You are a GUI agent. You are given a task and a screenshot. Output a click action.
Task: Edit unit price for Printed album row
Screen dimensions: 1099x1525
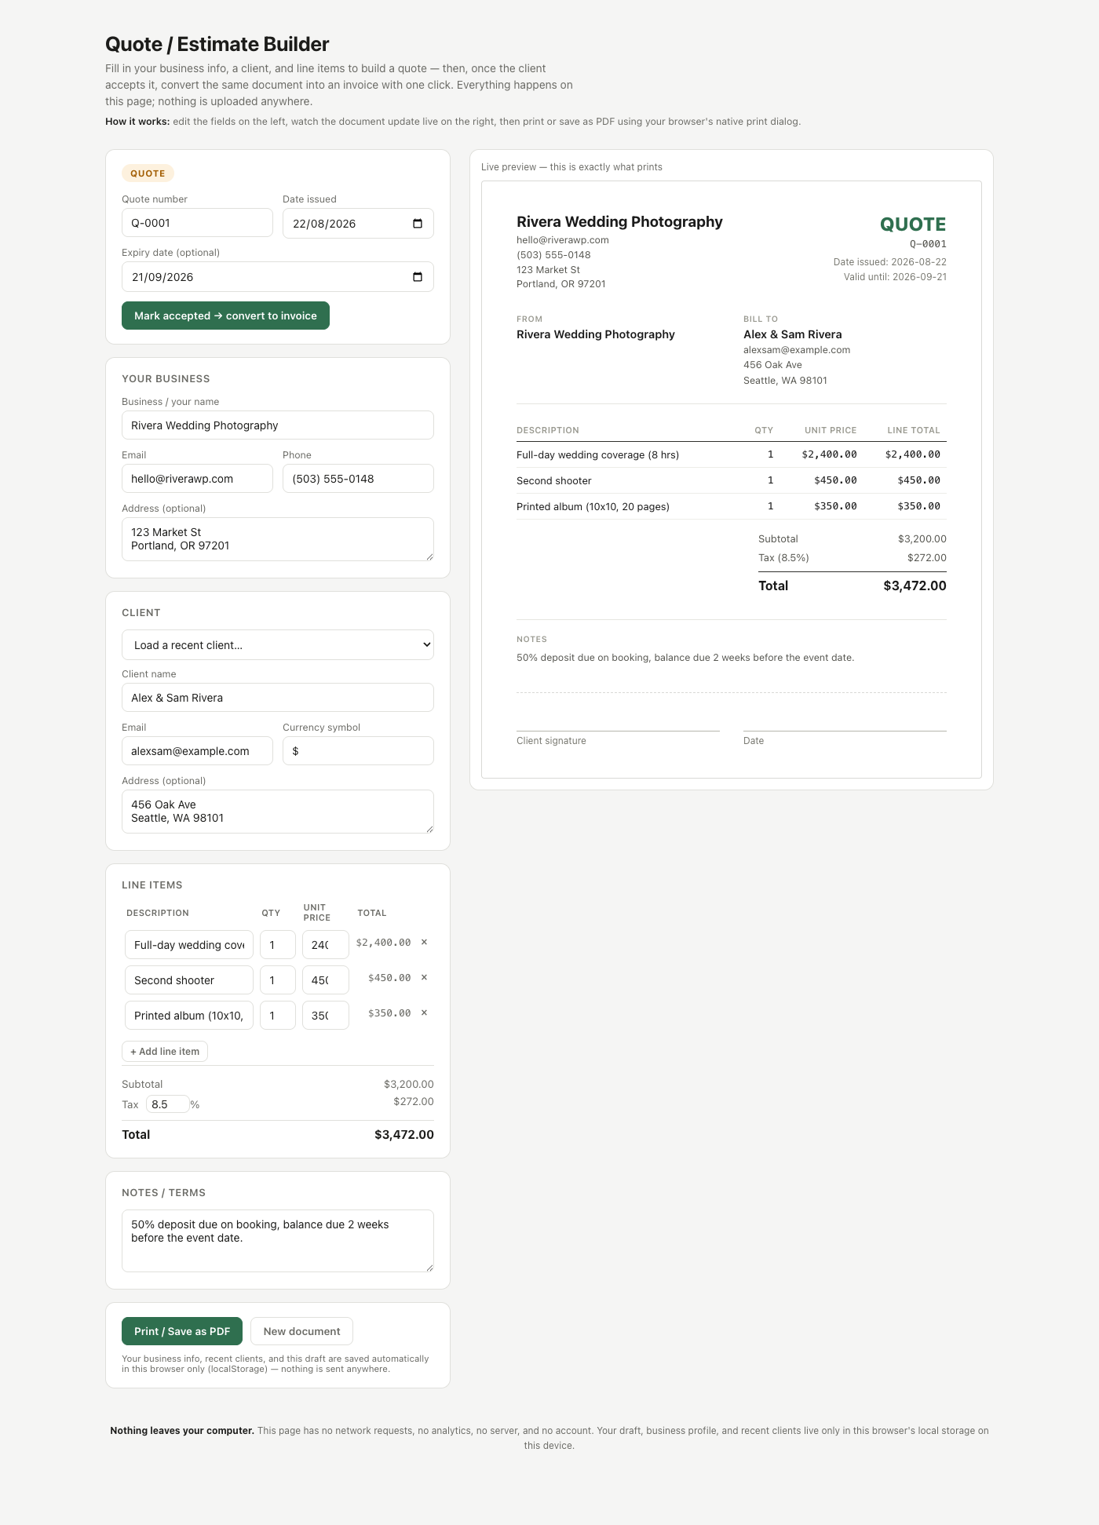(326, 1016)
